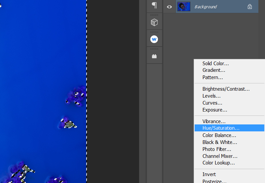The image size is (265, 183).
Task: Hide the Background layer with eye icon
Action: pyautogui.click(x=169, y=7)
